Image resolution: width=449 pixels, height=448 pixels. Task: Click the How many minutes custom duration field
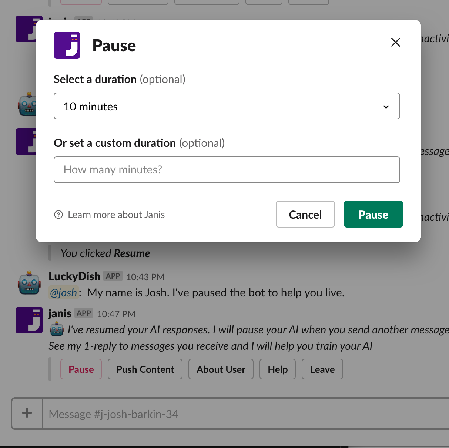click(x=227, y=170)
